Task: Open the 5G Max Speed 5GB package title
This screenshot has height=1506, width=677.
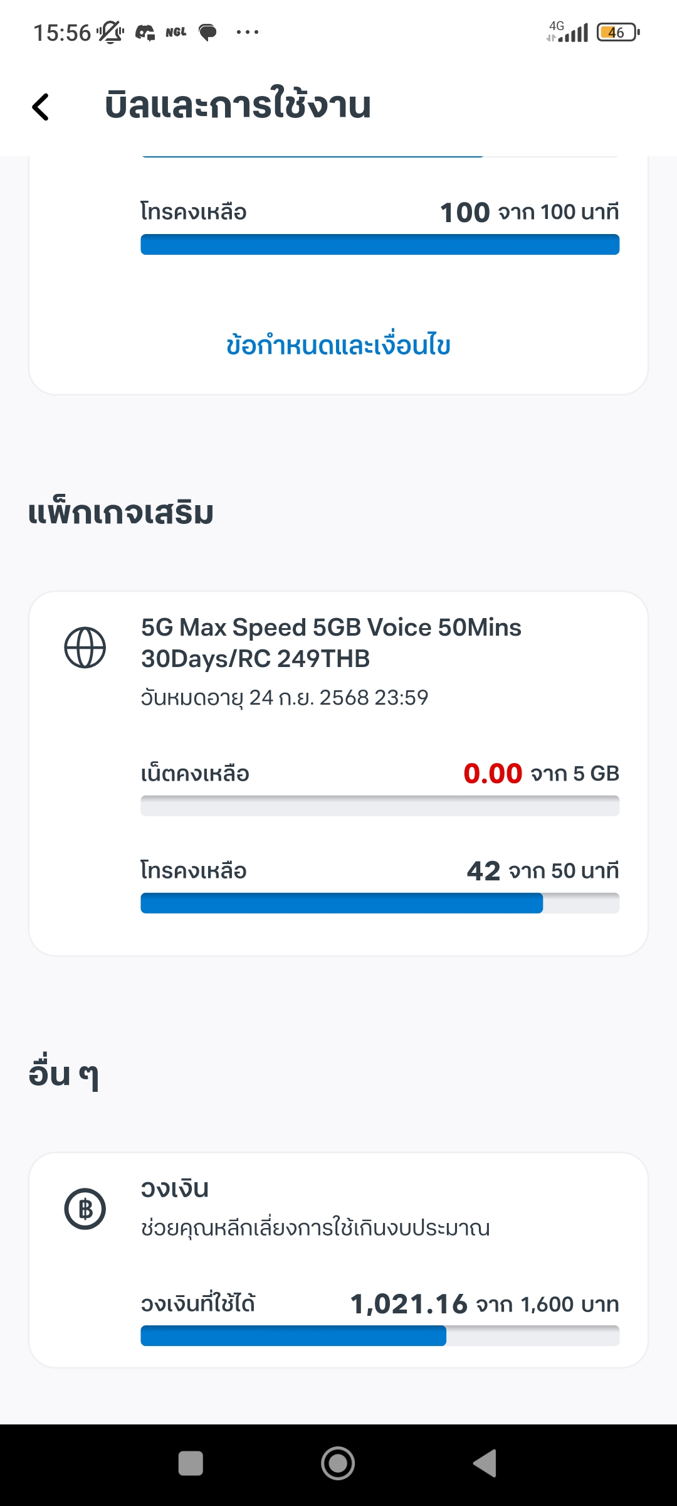Action: click(331, 643)
